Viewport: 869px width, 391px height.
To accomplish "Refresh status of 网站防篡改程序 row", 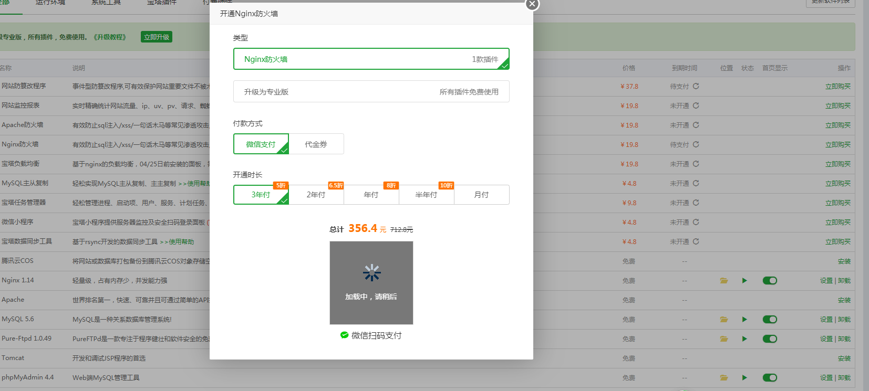I will [696, 86].
